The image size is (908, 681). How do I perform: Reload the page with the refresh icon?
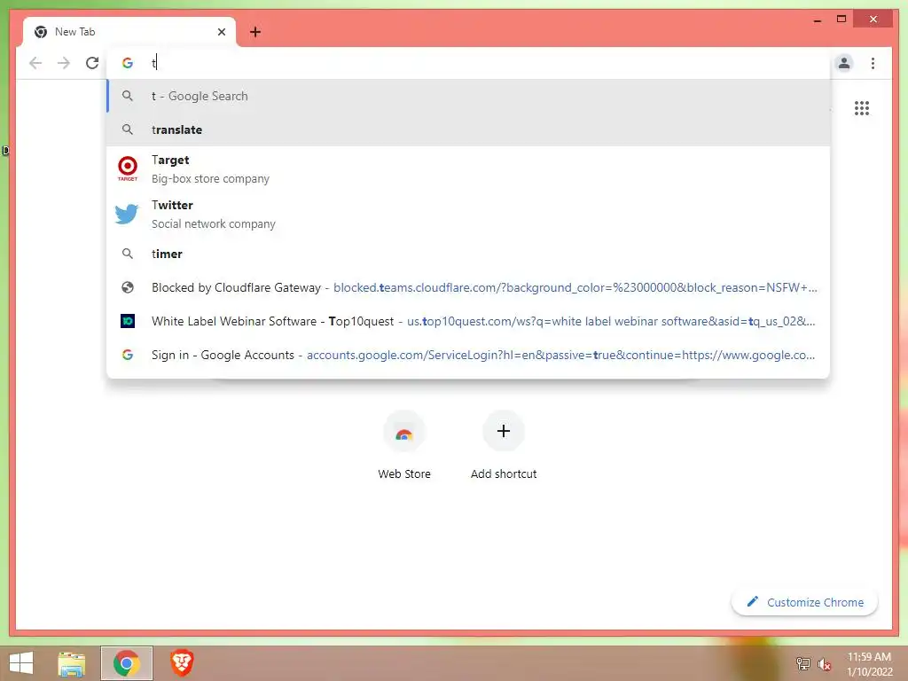(92, 63)
